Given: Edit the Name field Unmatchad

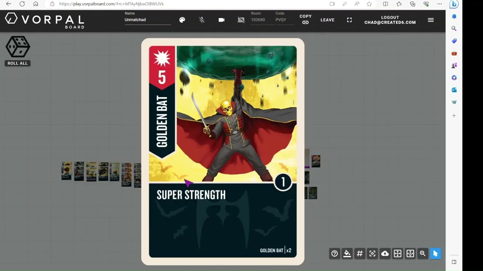Looking at the screenshot, I should coord(148,20).
